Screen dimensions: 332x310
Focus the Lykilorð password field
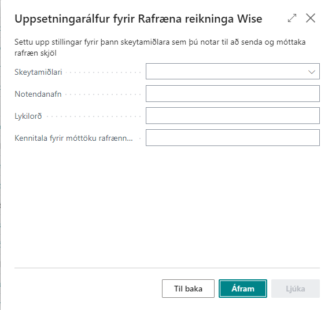[x=233, y=116]
